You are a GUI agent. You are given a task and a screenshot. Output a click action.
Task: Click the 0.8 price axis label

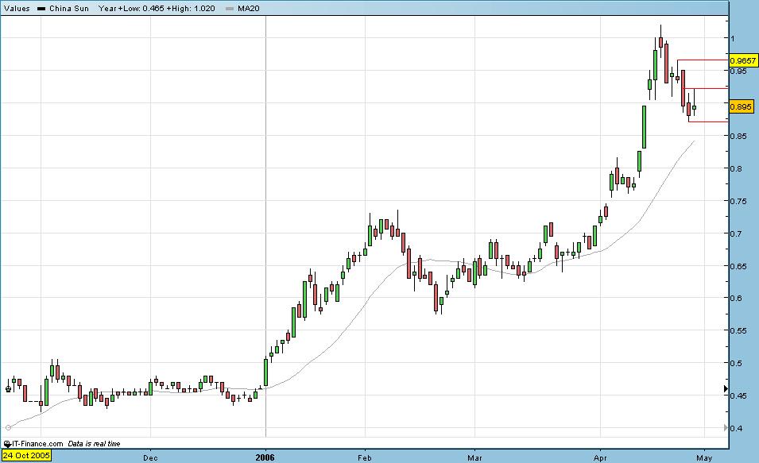click(x=736, y=168)
